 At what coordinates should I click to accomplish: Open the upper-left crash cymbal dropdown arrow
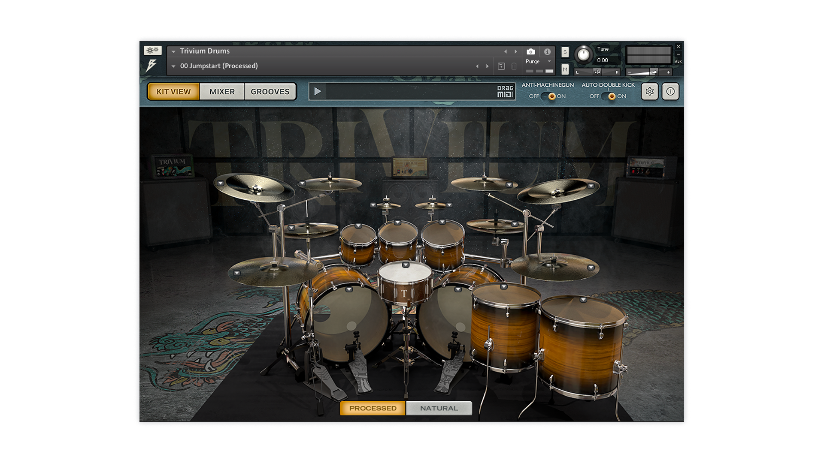[302, 183]
